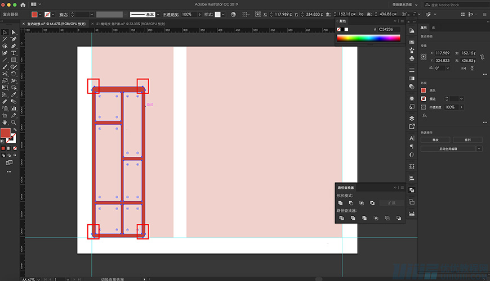Pick a color from the spectrum bar
The width and height of the screenshot is (490, 281).
pyautogui.click(x=368, y=38)
